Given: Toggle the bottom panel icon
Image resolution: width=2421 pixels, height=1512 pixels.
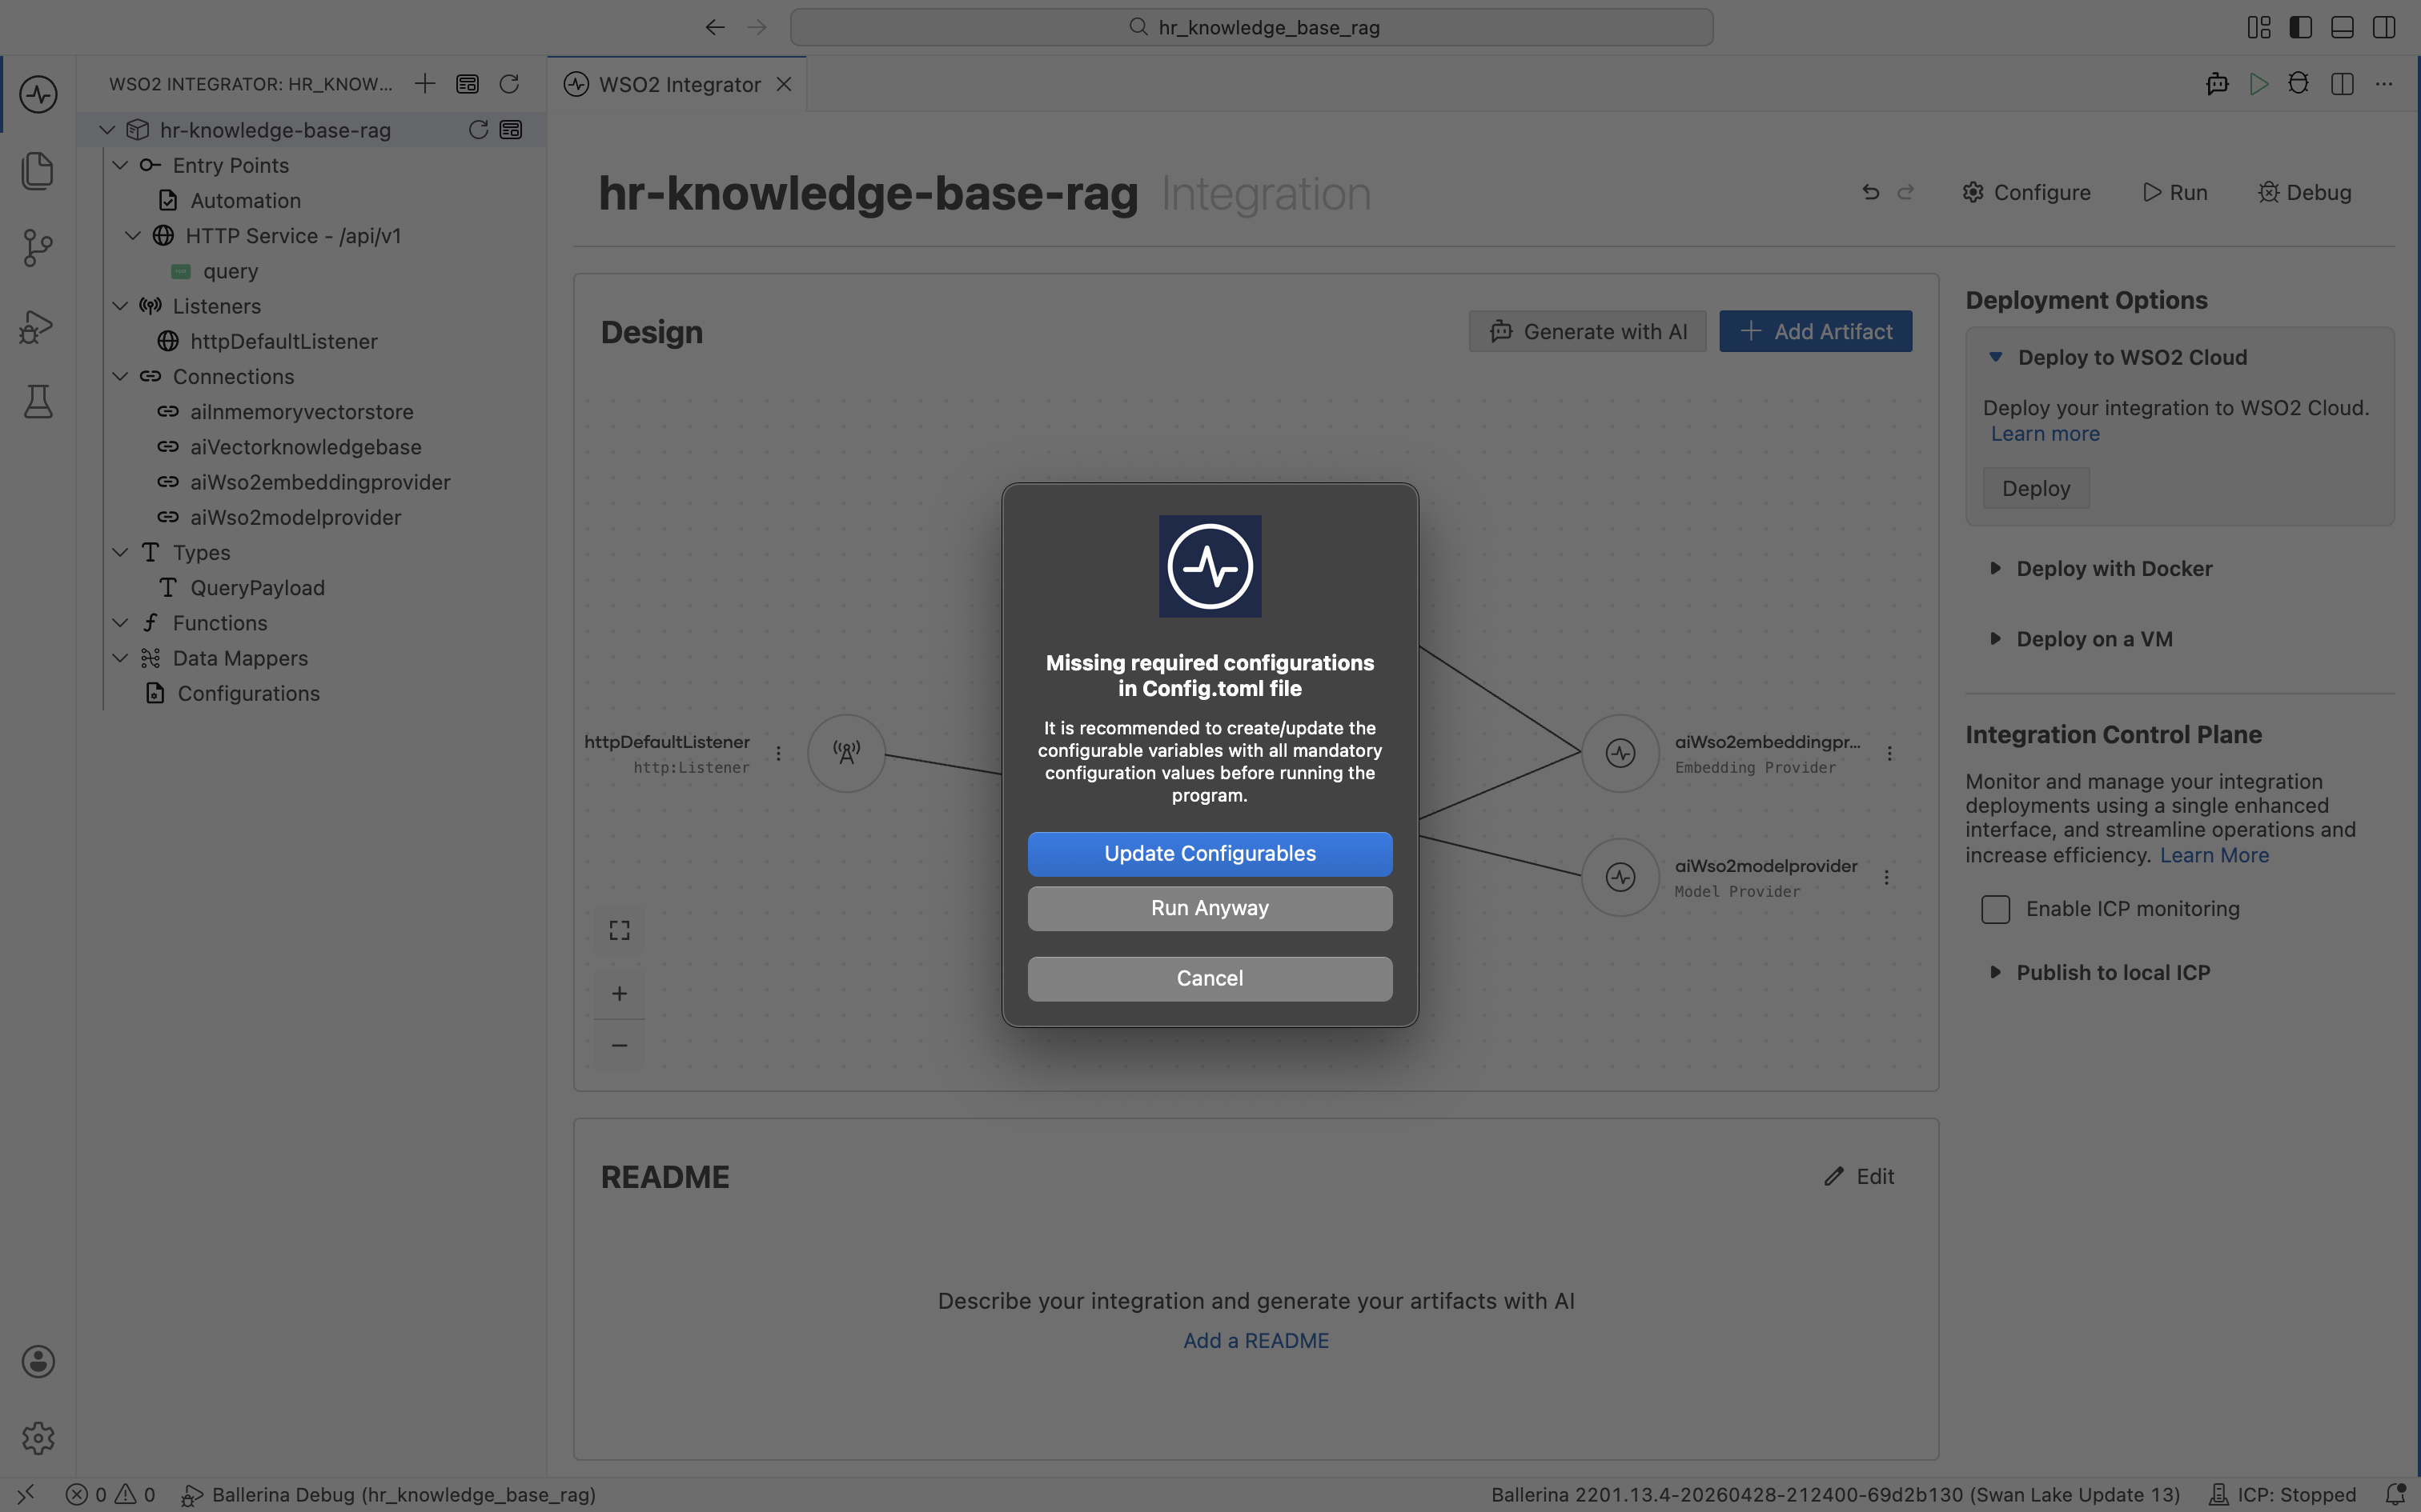Looking at the screenshot, I should click(x=2342, y=27).
